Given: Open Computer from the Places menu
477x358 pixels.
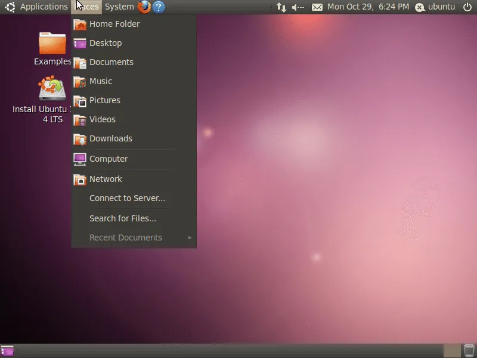Looking at the screenshot, I should (134, 159).
